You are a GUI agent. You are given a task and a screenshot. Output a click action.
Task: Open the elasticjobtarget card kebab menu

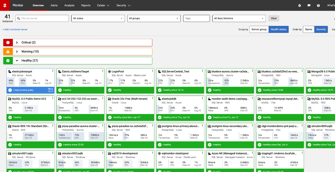click(x=53, y=71)
